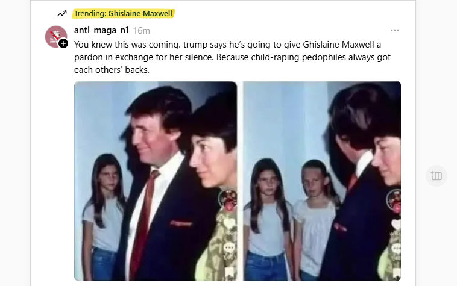Image resolution: width=457 pixels, height=286 pixels.
Task: Click the anti_maga_n1 username
Action: (x=101, y=30)
